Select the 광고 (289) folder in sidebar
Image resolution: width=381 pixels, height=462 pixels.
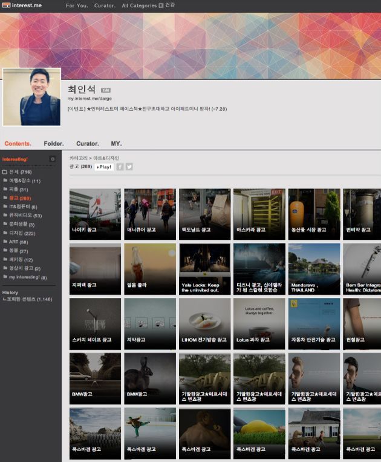pos(17,198)
